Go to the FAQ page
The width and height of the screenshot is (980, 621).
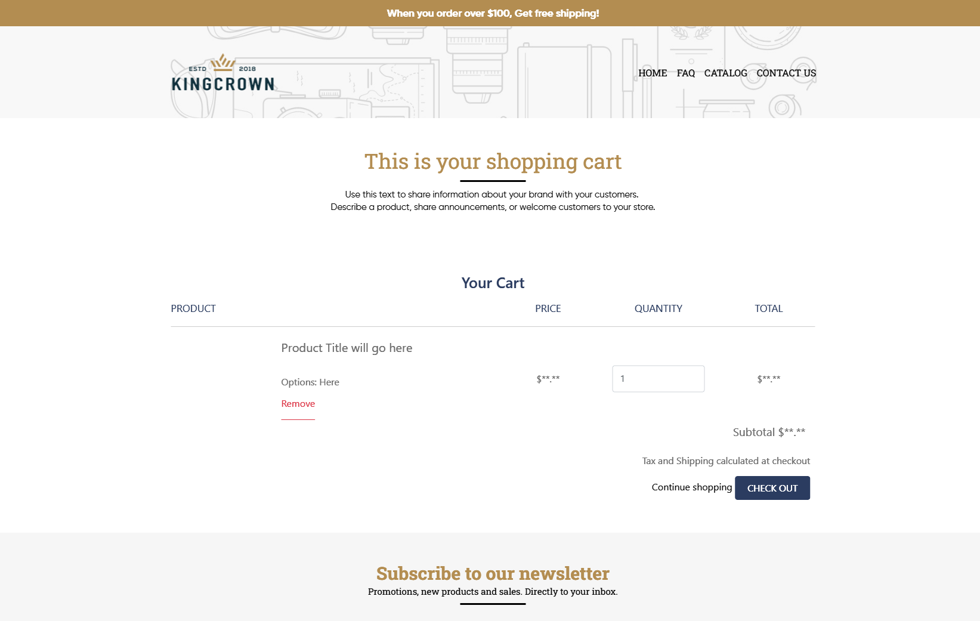coord(685,73)
